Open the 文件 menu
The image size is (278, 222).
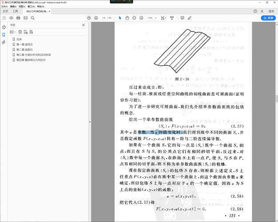point(4,6)
